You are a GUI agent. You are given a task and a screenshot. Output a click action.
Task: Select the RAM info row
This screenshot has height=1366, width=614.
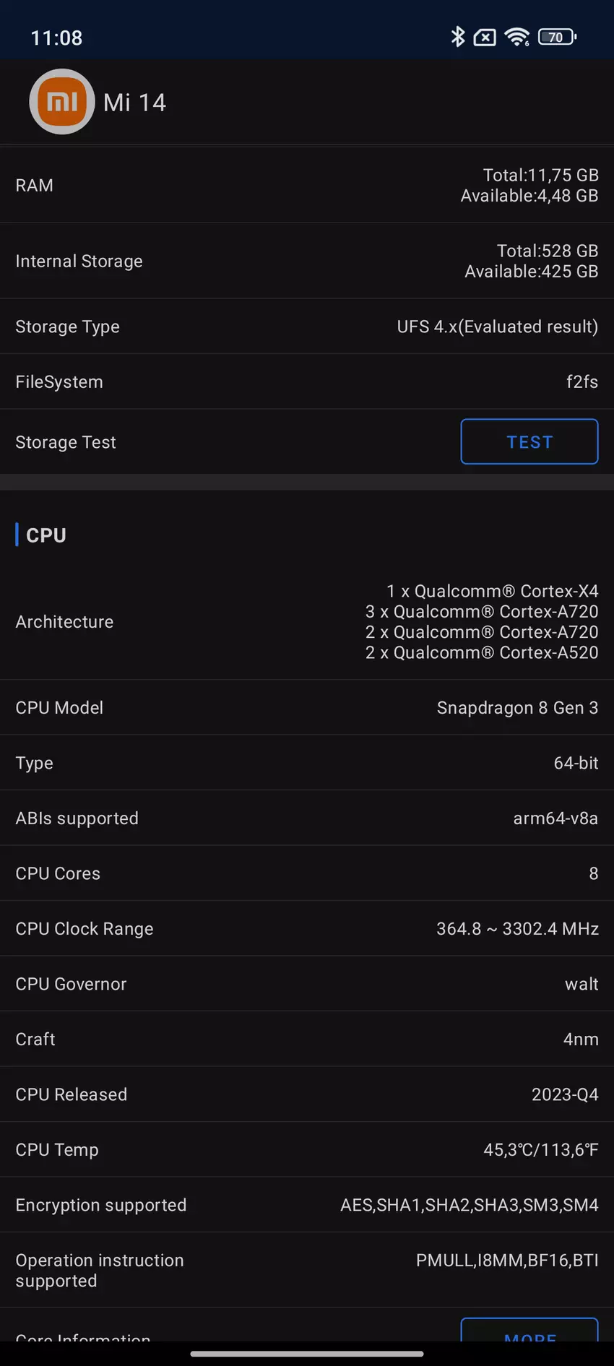[x=307, y=186]
